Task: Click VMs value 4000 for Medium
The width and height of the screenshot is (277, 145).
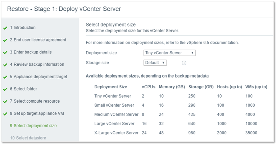Action: coord(250,114)
